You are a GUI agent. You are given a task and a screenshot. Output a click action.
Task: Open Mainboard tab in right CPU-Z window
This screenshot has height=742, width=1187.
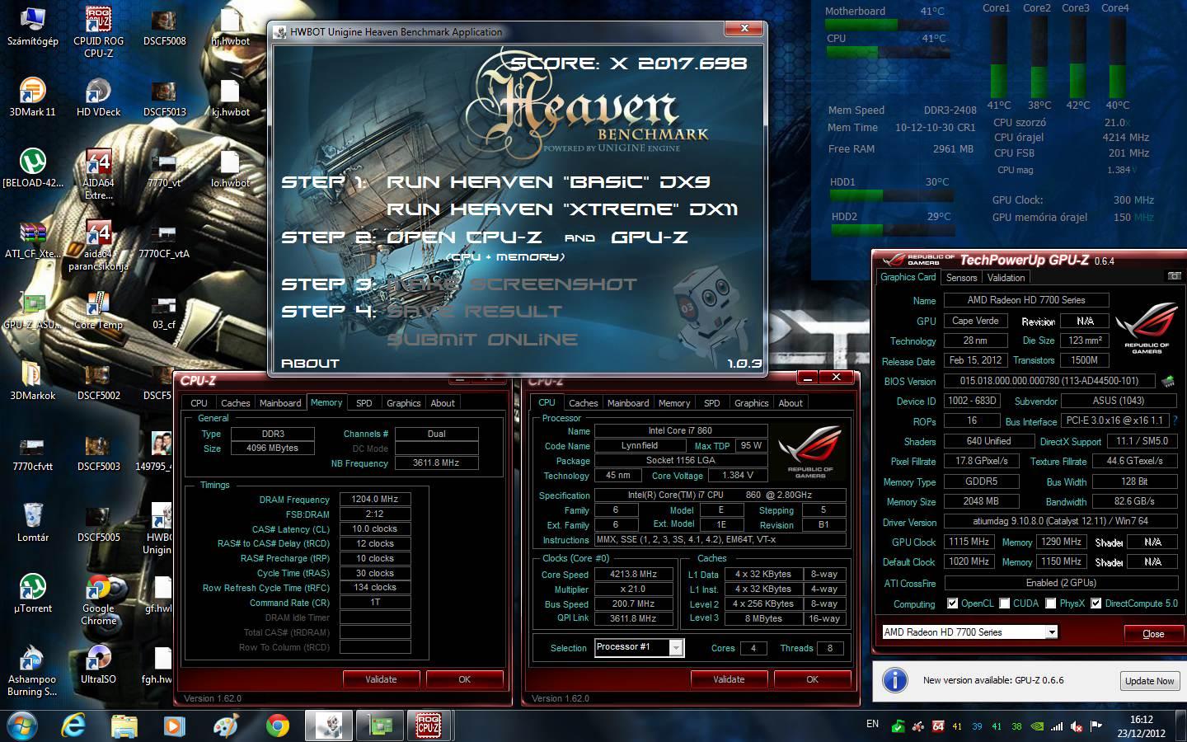coord(628,403)
